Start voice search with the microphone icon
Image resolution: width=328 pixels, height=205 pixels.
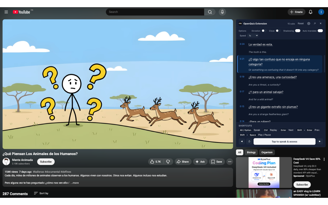[x=222, y=12]
